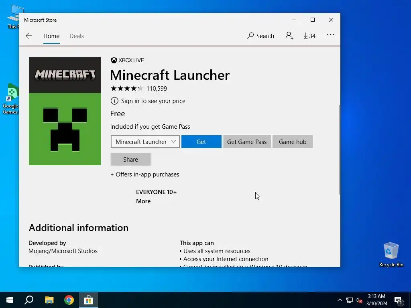Go back using the back arrow

[29, 36]
